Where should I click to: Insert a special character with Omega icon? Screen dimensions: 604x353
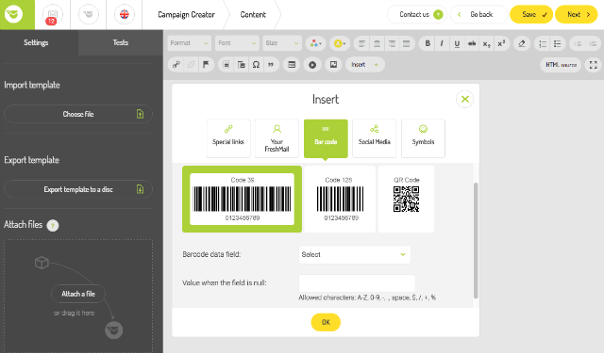pos(256,65)
